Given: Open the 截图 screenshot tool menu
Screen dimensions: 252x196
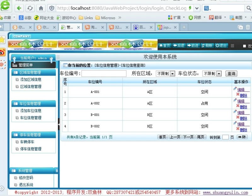Looking at the screenshot, I should tap(238, 17).
